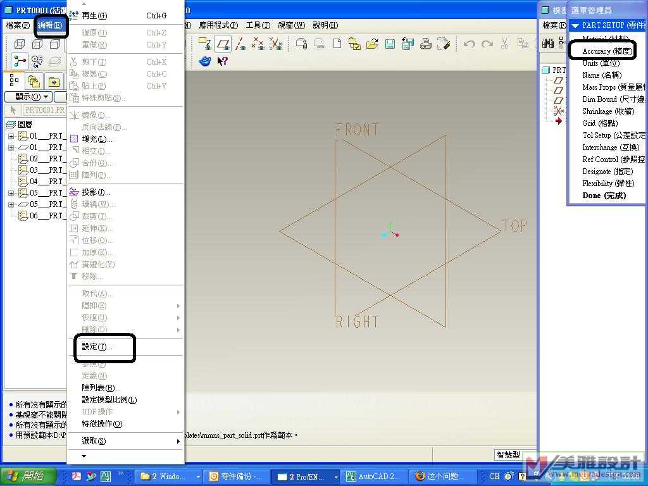Viewport: 648px width, 486px height.
Task: Choose 設定(T)... menu entry
Action: (x=126, y=347)
